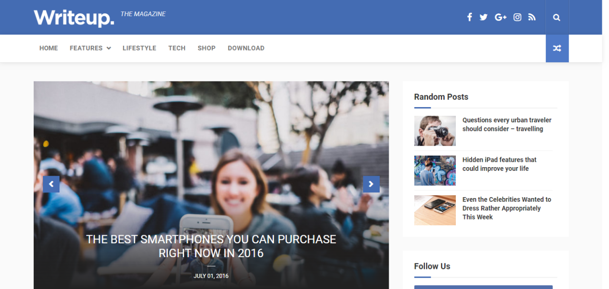This screenshot has width=609, height=289.
Task: Go to previous slide arrow
Action: [51, 184]
